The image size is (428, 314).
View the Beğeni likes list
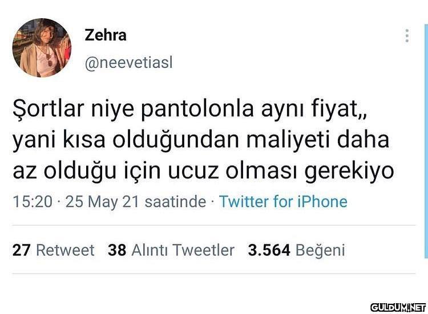point(320,250)
